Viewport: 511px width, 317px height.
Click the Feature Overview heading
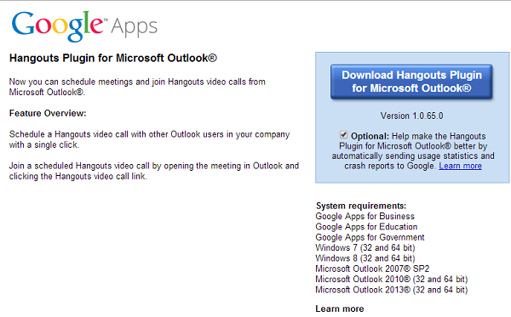click(x=48, y=113)
